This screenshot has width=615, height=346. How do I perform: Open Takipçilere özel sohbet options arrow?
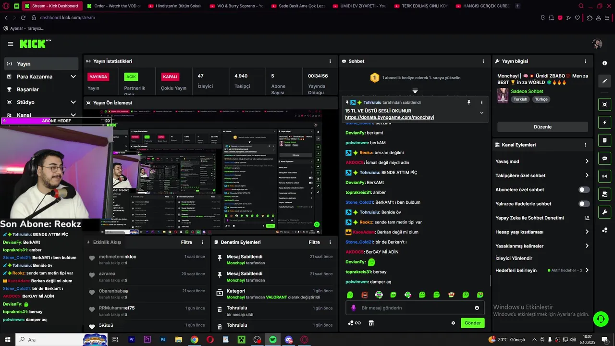(x=587, y=175)
